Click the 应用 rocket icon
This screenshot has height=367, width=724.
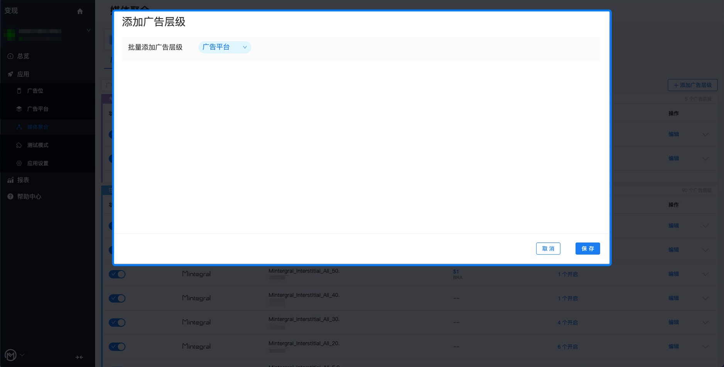[10, 74]
